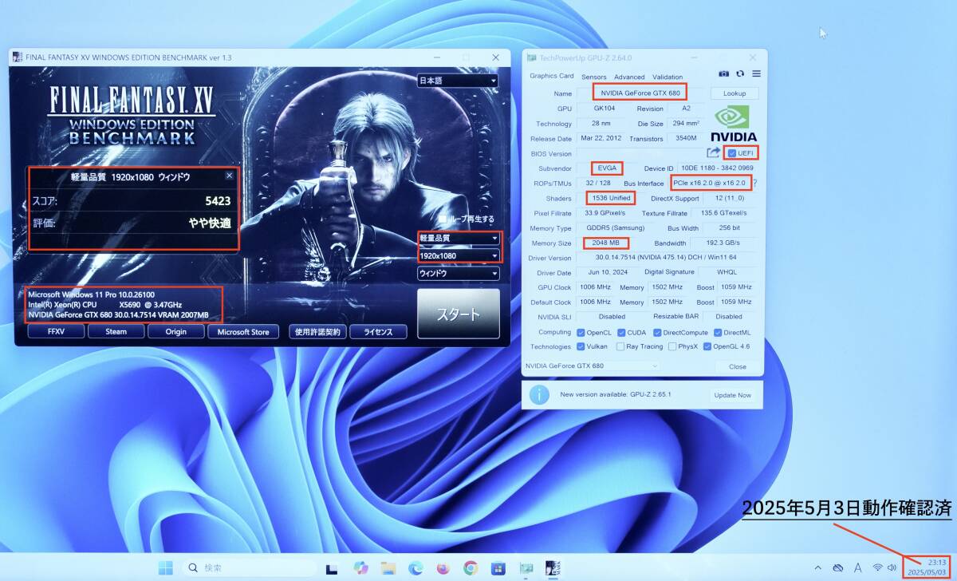Launch Google Chrome from the taskbar
This screenshot has width=957, height=581.
click(471, 568)
